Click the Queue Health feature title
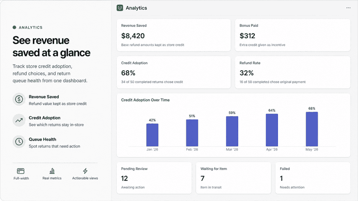Viewport: 358px width, 201px height. tap(42, 139)
